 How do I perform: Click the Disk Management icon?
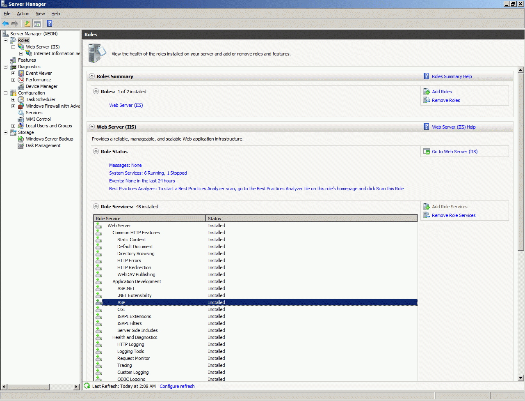[x=21, y=145]
